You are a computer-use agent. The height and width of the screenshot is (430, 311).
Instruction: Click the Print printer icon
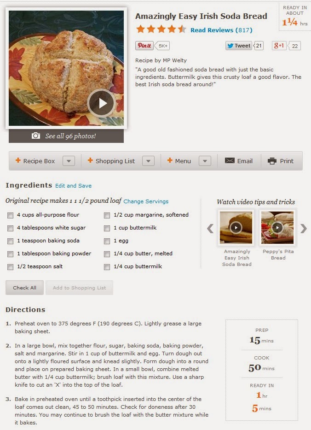[272, 161]
